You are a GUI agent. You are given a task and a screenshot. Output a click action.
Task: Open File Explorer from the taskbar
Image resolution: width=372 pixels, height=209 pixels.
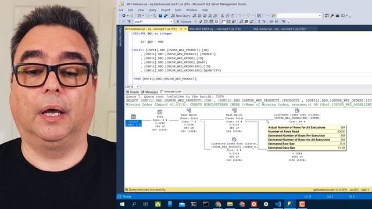point(230,204)
